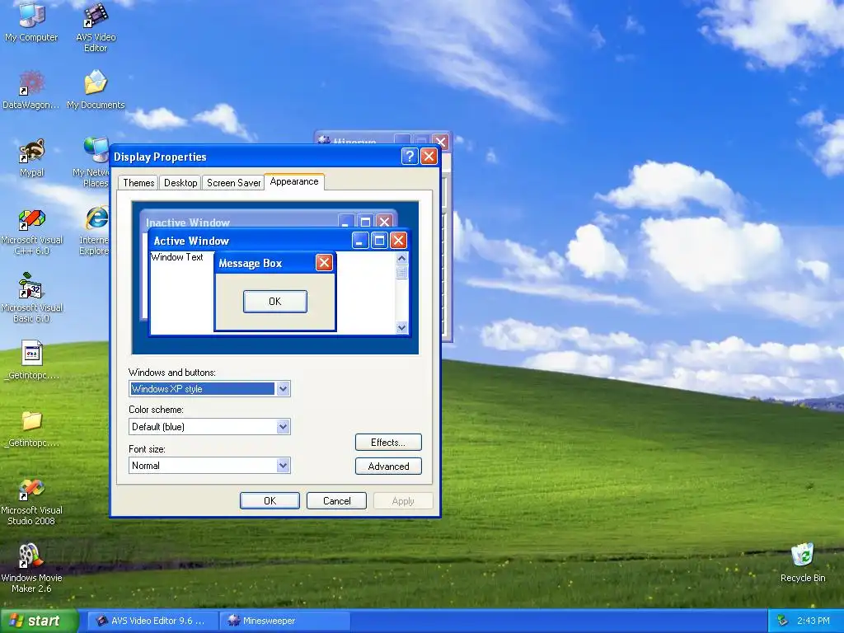Viewport: 844px width, 633px height.
Task: Cancel the Display Properties dialog
Action: pyautogui.click(x=336, y=500)
